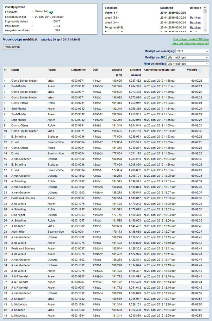Select the 'Lidnummer' column header

click(78, 70)
